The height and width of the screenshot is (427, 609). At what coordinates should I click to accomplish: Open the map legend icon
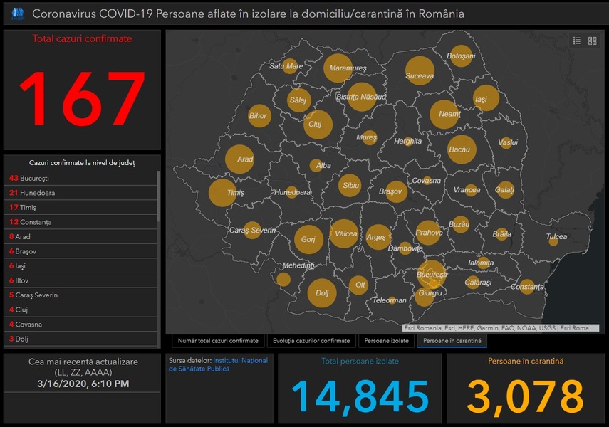click(x=577, y=41)
